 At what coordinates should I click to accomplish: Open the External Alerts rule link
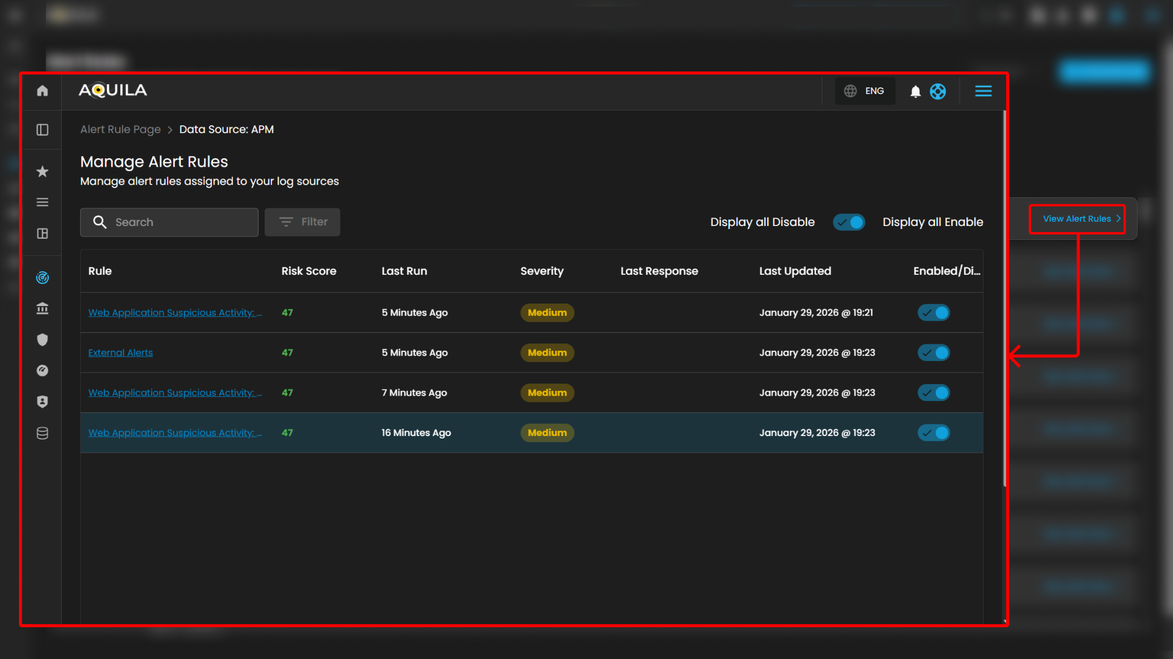coord(120,353)
